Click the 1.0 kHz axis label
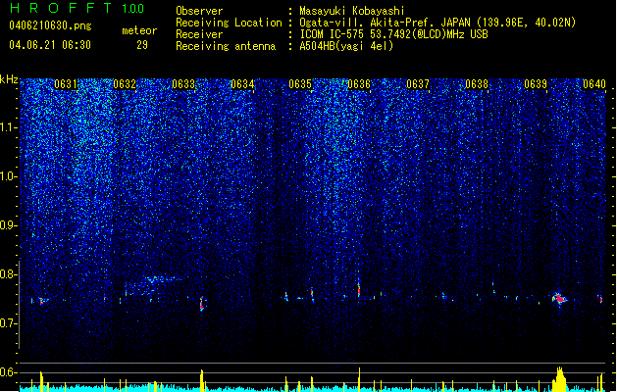 [9, 176]
